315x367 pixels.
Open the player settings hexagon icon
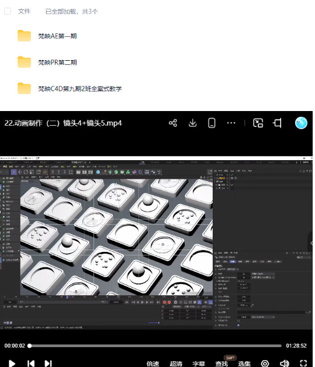pyautogui.click(x=265, y=363)
